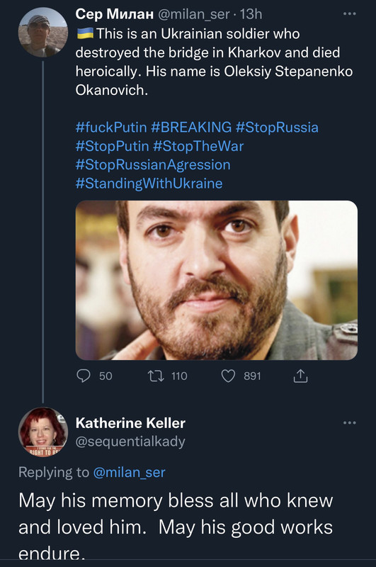Open the three-dot menu on Katherine Keller's reply
This screenshot has height=567, width=376.
(x=349, y=422)
